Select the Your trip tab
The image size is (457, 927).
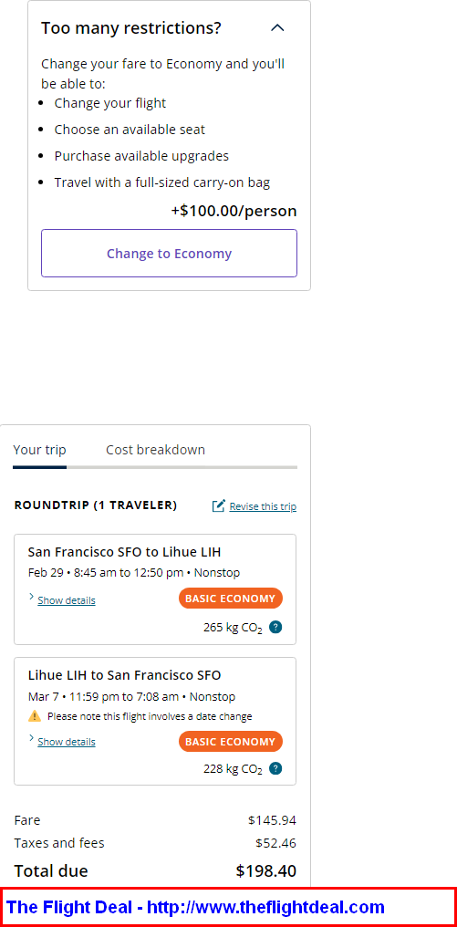click(x=39, y=450)
